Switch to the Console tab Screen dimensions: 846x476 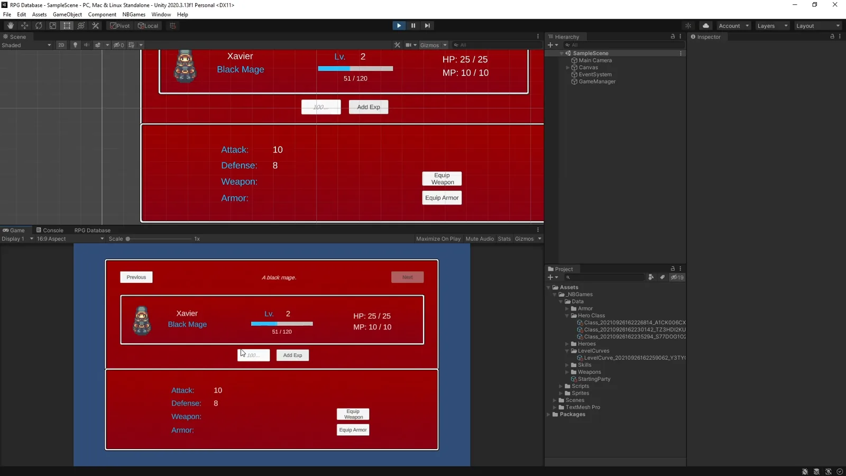tap(50, 230)
